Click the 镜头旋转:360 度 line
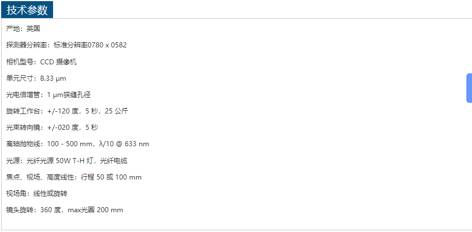472x232 pixels. click(x=65, y=210)
